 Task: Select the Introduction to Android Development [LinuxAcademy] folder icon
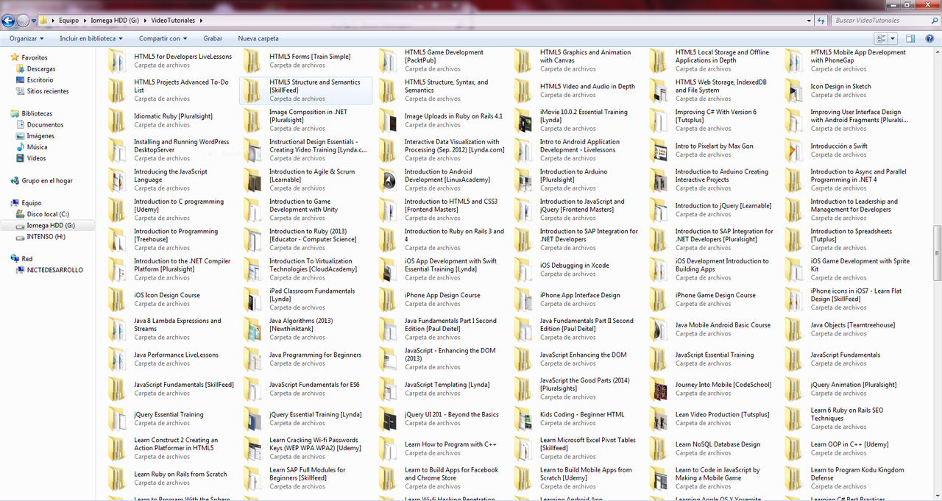pos(389,180)
